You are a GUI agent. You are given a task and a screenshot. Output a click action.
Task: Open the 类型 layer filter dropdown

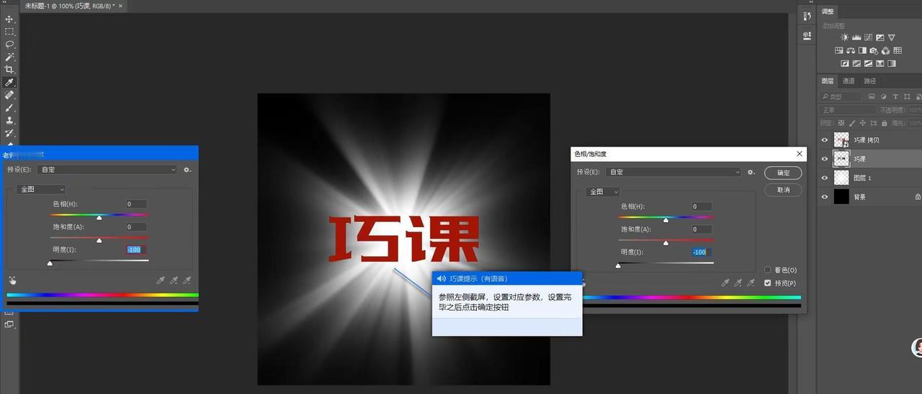tap(840, 96)
